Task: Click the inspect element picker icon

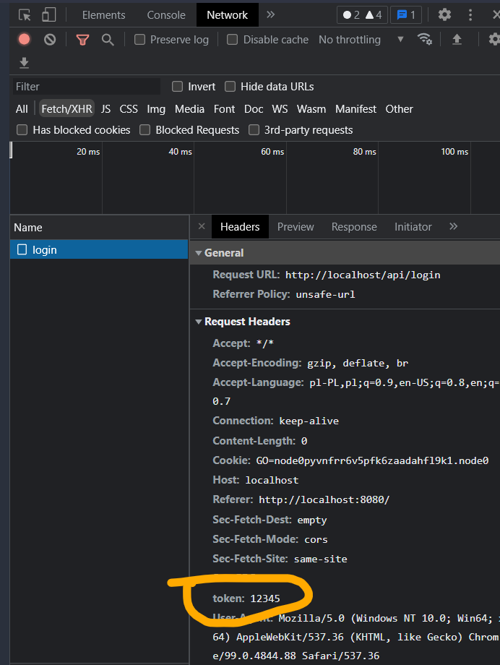Action: click(25, 14)
